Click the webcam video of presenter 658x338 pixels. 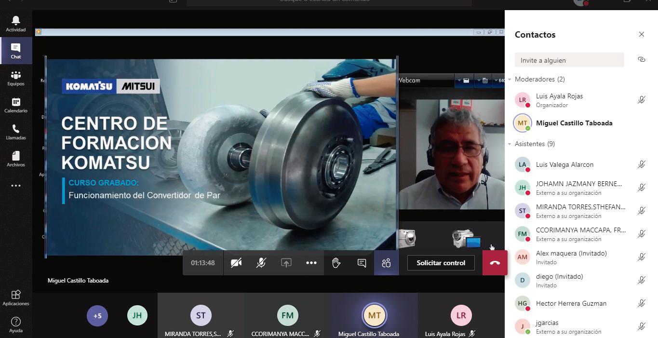coord(451,154)
